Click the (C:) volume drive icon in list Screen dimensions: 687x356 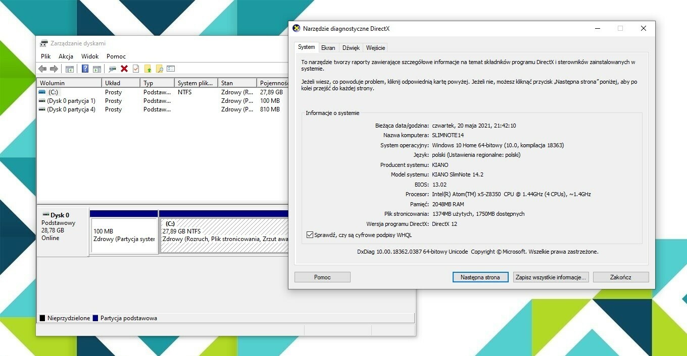pos(42,92)
